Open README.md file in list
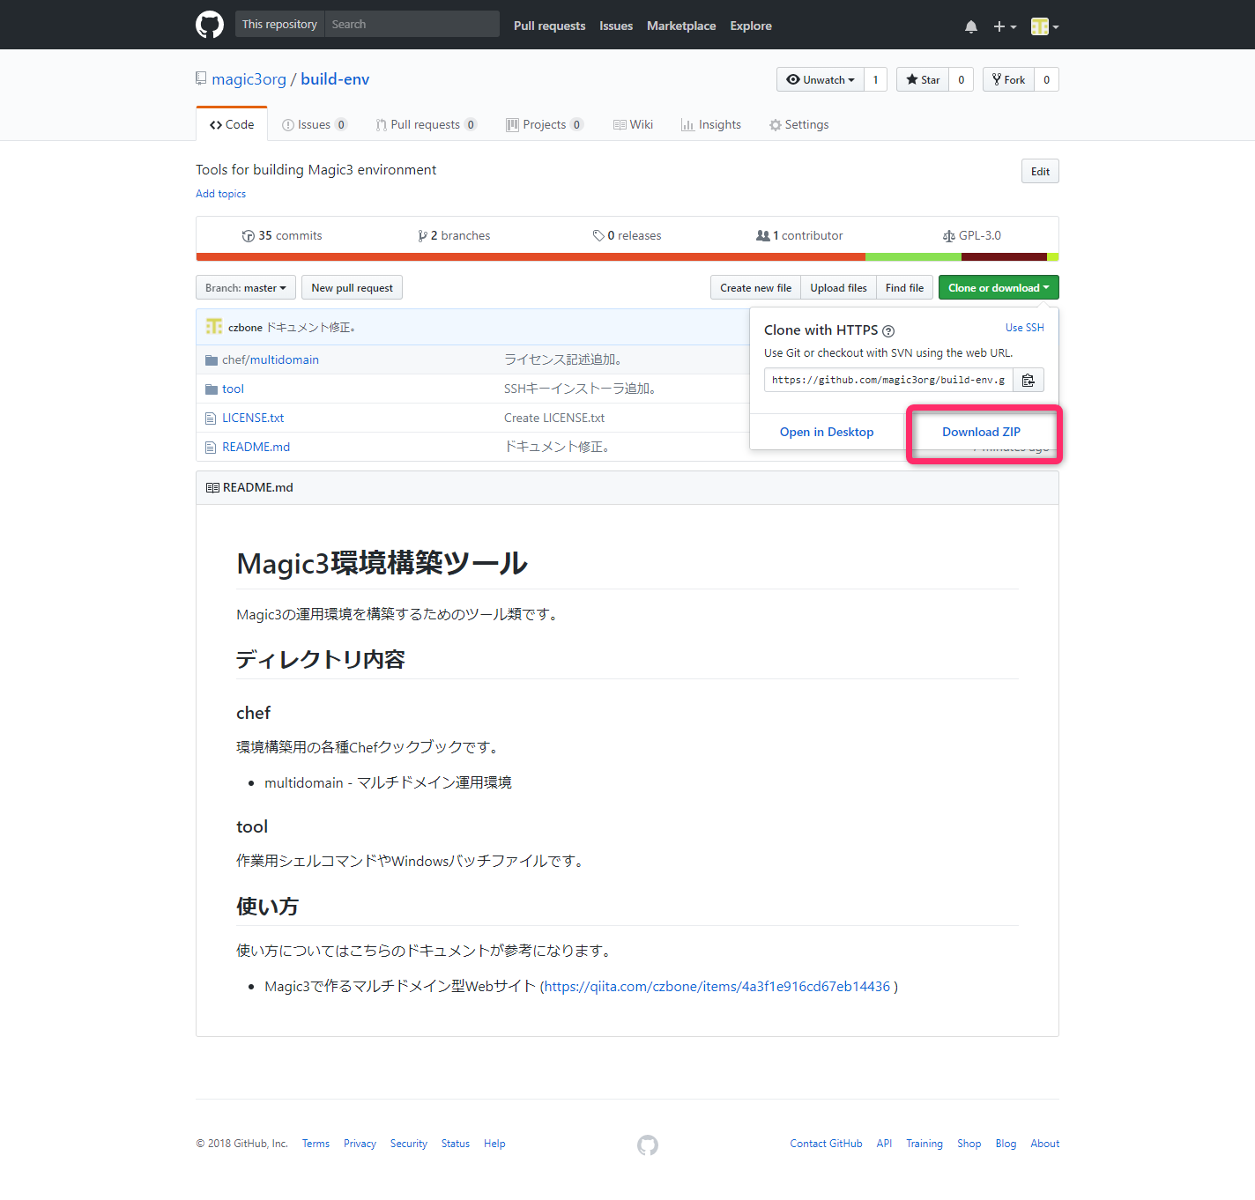The height and width of the screenshot is (1200, 1255). [256, 447]
